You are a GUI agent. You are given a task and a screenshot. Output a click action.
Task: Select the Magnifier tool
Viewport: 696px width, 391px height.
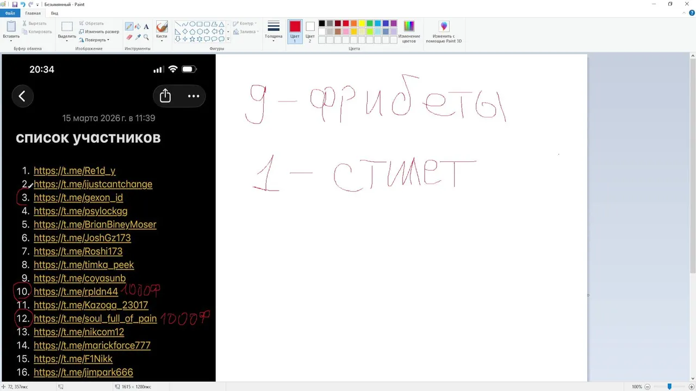146,37
